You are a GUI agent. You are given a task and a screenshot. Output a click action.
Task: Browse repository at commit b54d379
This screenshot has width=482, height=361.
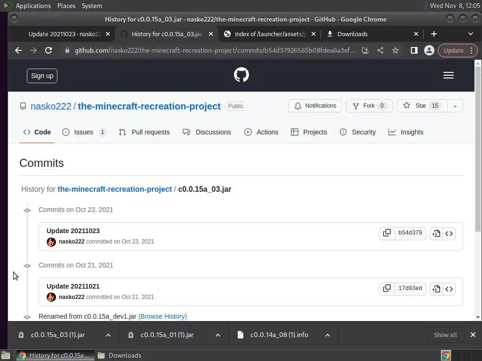pyautogui.click(x=449, y=234)
